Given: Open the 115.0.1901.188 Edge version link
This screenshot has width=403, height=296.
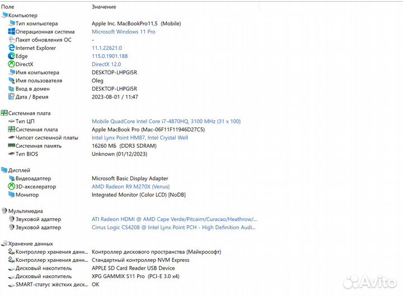Looking at the screenshot, I should coord(110,56).
